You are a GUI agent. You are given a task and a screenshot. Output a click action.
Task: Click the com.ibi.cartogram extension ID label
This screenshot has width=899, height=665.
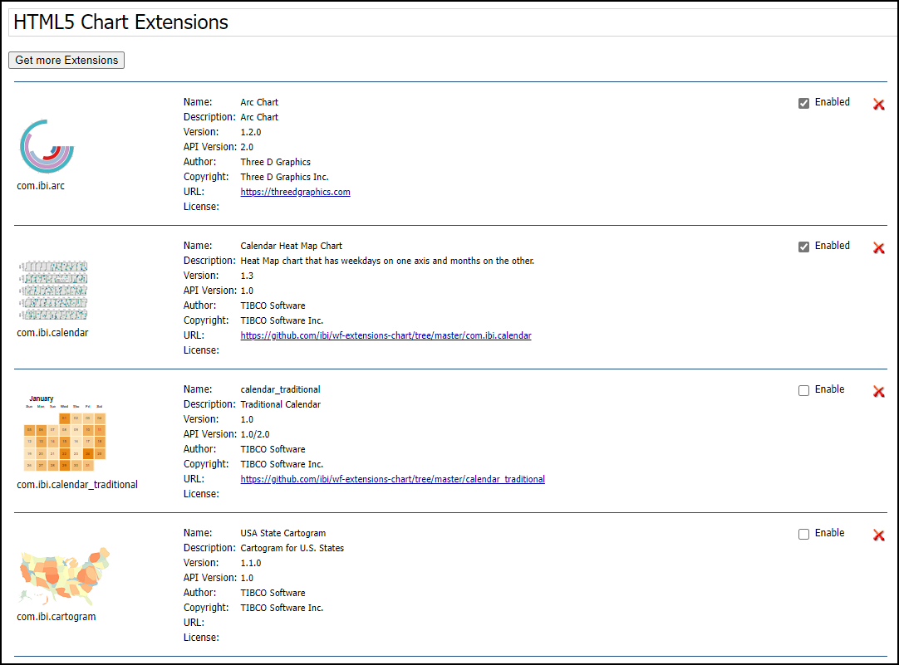[56, 617]
